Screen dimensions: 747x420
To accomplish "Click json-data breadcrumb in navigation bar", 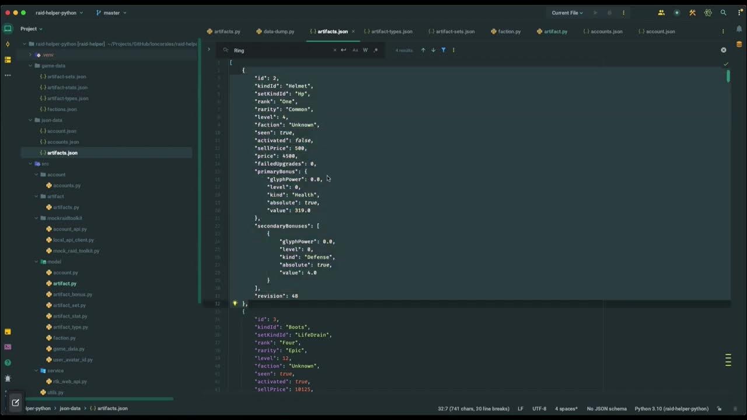I will click(70, 409).
